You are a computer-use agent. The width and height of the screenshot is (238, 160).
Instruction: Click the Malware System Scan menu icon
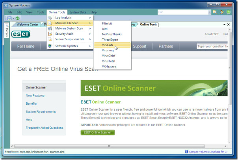pos(50,28)
